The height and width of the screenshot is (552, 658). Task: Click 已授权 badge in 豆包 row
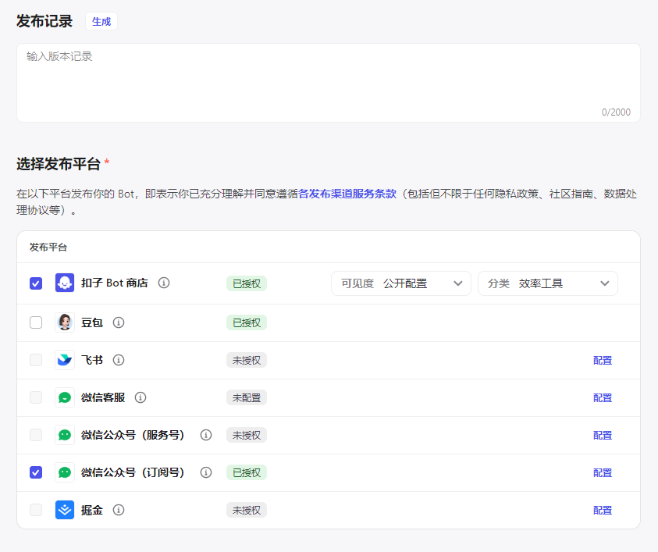coord(247,322)
